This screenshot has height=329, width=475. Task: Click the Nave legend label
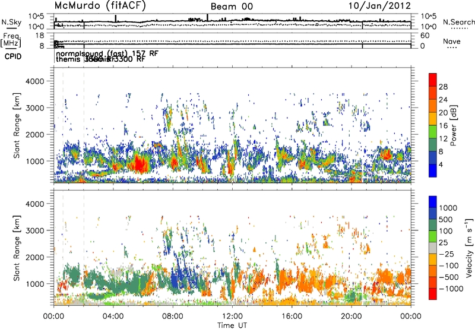pyautogui.click(x=452, y=41)
